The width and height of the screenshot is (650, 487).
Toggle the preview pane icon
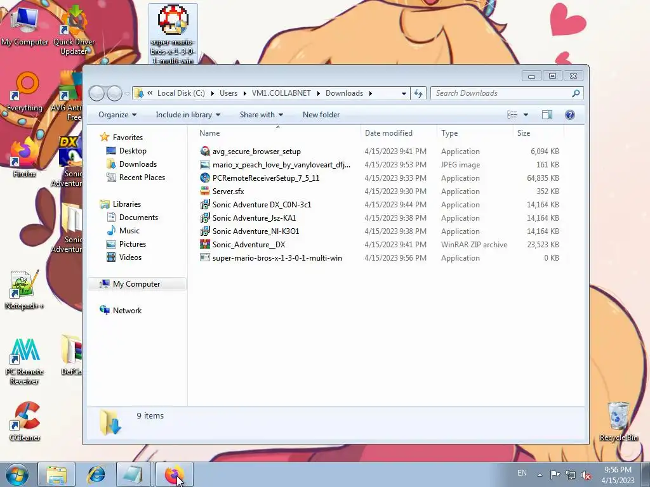tap(547, 115)
